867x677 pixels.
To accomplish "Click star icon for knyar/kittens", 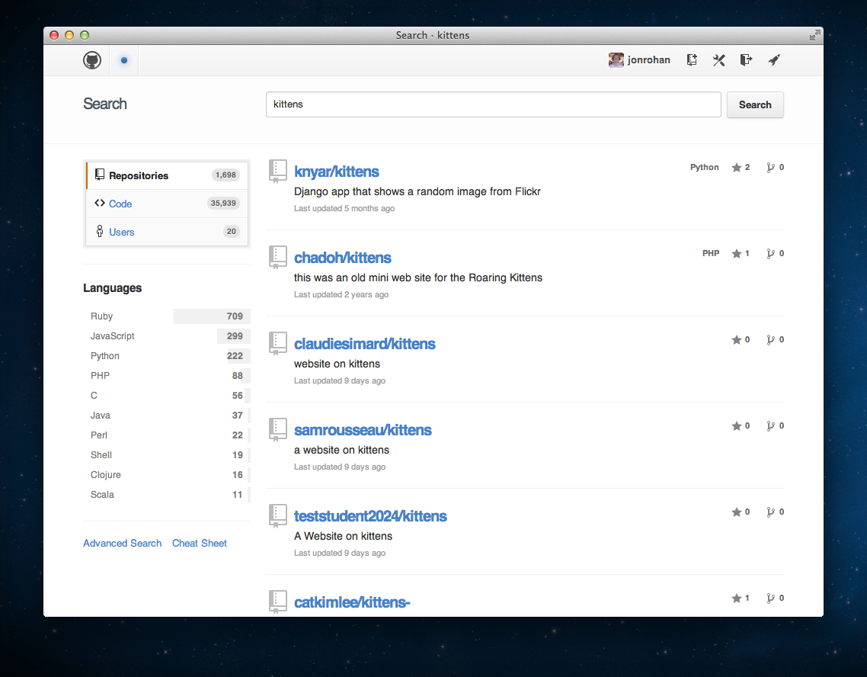I will (736, 168).
